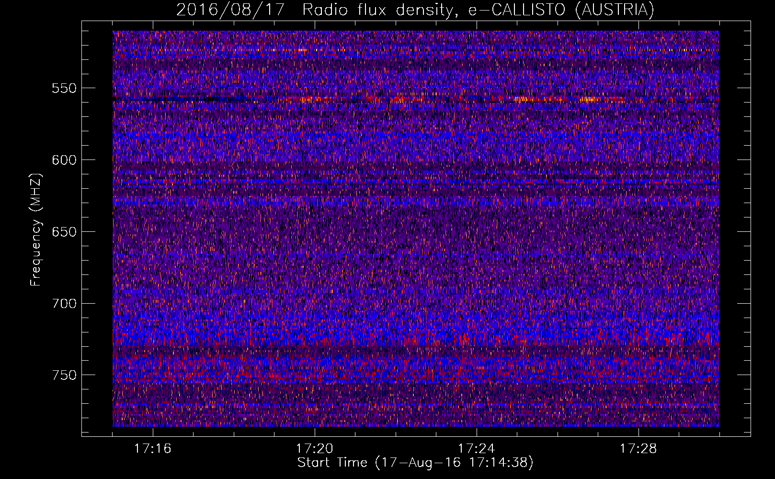Click the 700 frequency tick label

pyautogui.click(x=64, y=303)
